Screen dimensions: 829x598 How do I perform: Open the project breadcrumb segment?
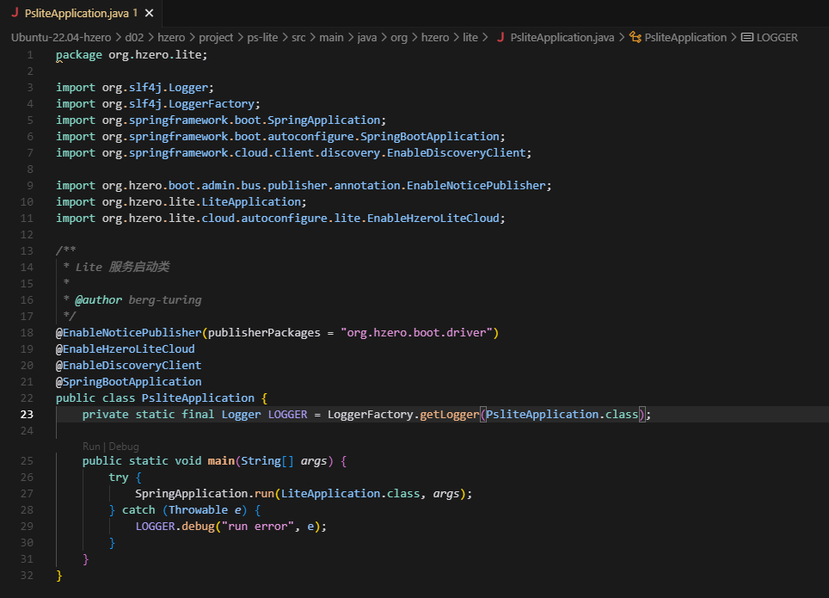click(216, 38)
